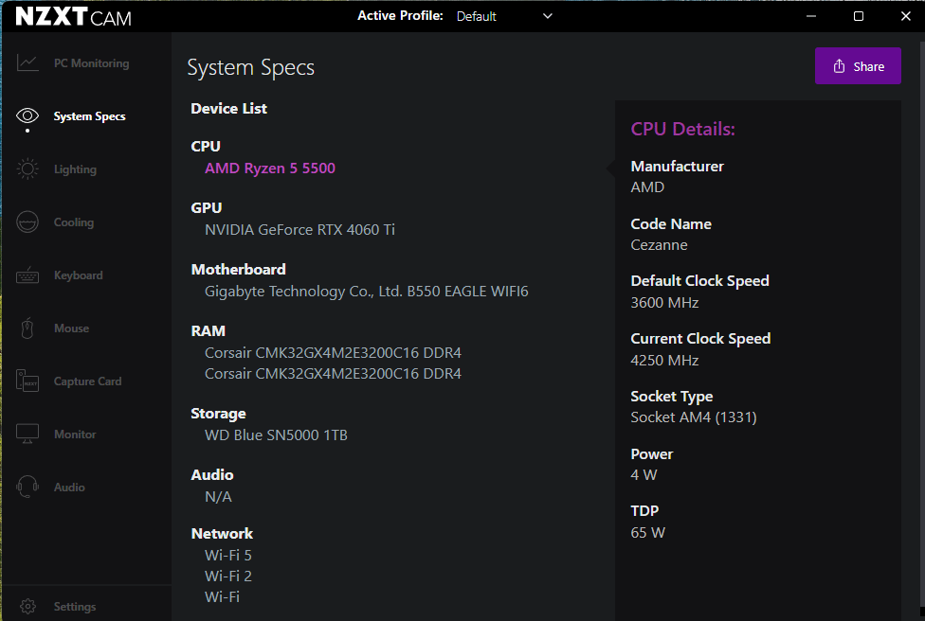This screenshot has height=621, width=925.
Task: Click the Device List heading
Action: [229, 109]
